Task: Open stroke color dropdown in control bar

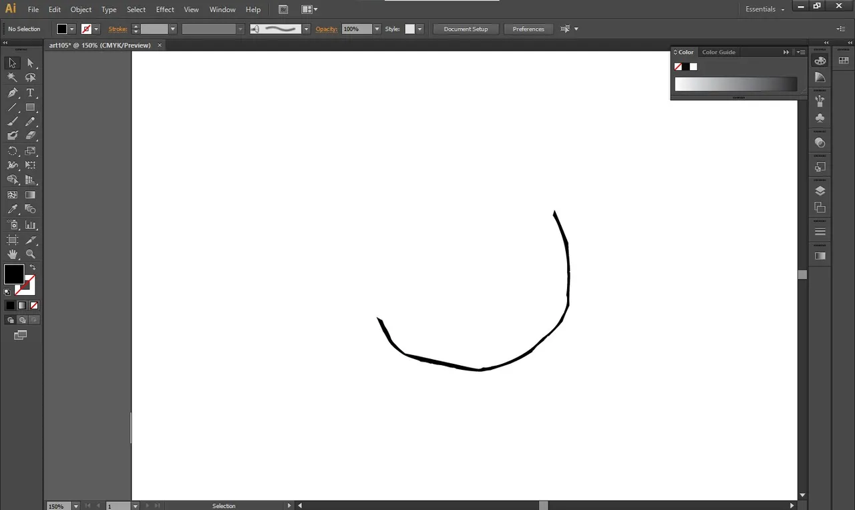Action: (96, 29)
